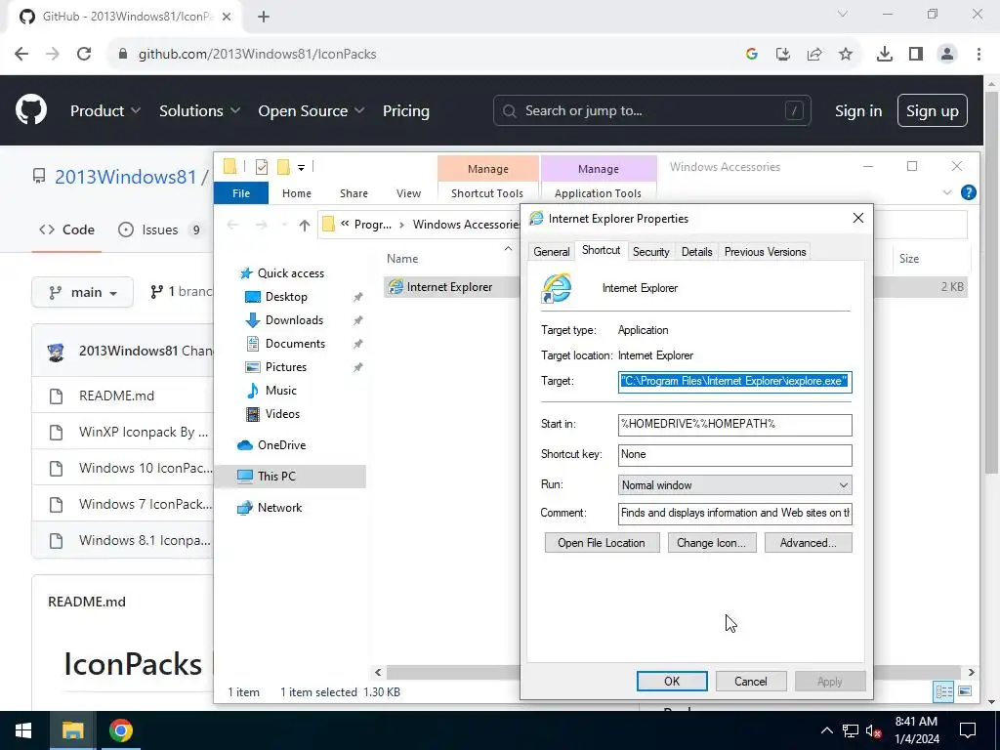Switch to the Security tab

[x=650, y=252]
